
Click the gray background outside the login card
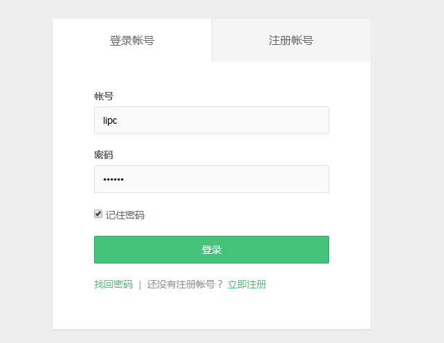(408, 173)
